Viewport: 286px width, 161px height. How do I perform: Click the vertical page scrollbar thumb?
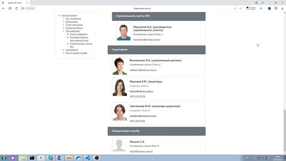[285, 131]
